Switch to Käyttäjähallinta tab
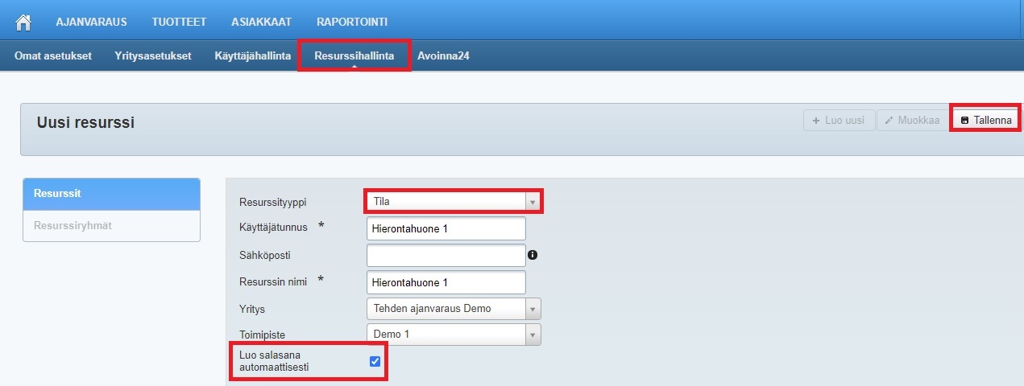Image resolution: width=1024 pixels, height=386 pixels. point(252,56)
